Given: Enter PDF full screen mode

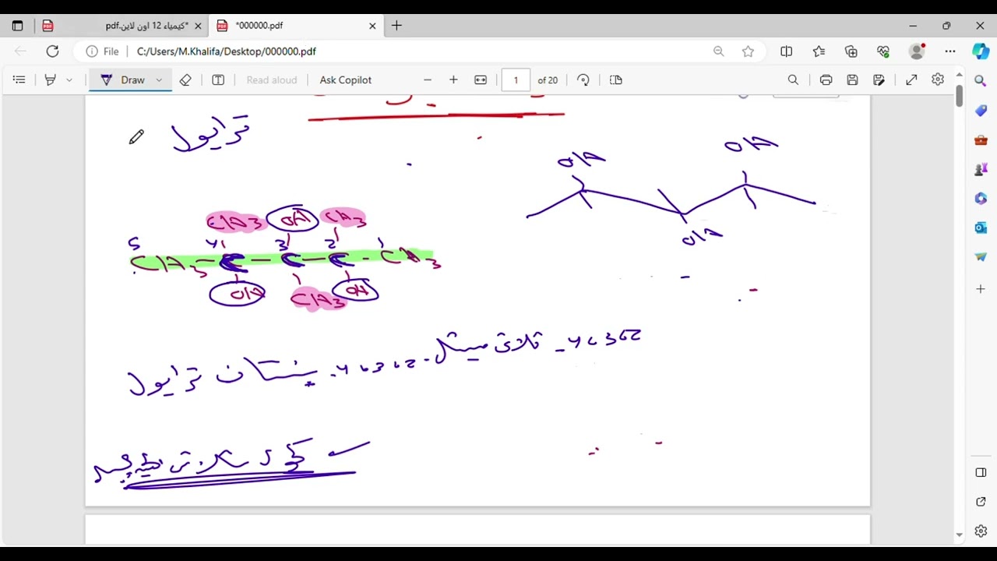Looking at the screenshot, I should 911,79.
